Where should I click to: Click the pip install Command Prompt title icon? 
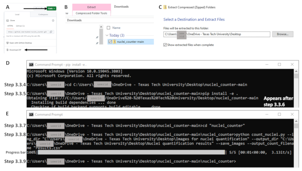[x=31, y=65]
